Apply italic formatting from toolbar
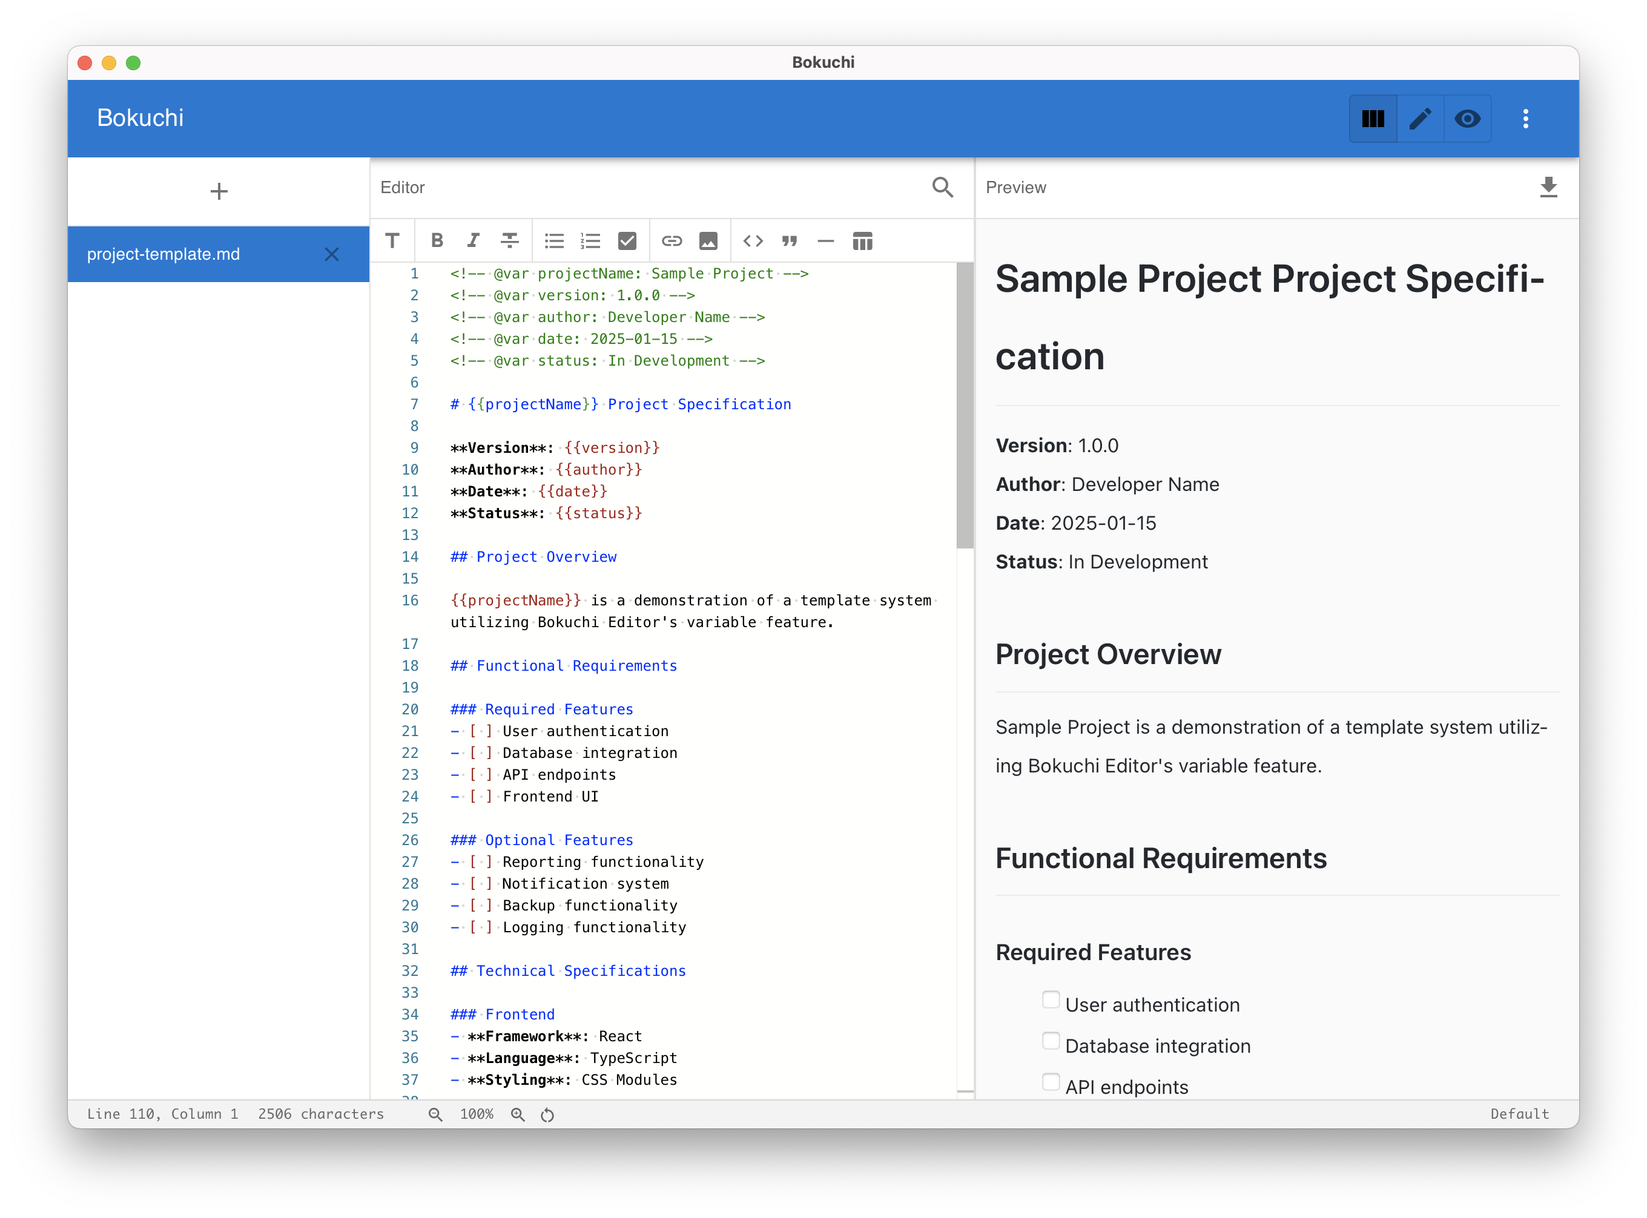The height and width of the screenshot is (1218, 1647). [x=473, y=240]
